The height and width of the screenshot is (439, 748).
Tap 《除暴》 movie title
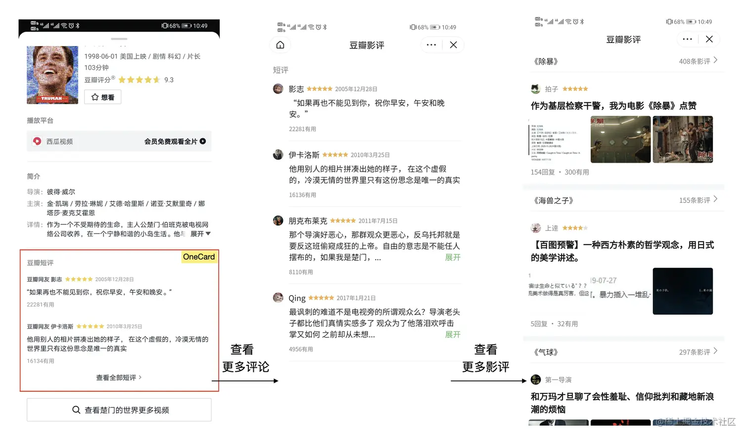(x=546, y=61)
